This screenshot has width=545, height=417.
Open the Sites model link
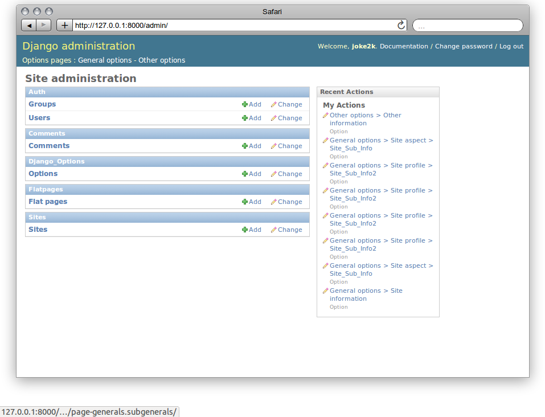tap(38, 229)
